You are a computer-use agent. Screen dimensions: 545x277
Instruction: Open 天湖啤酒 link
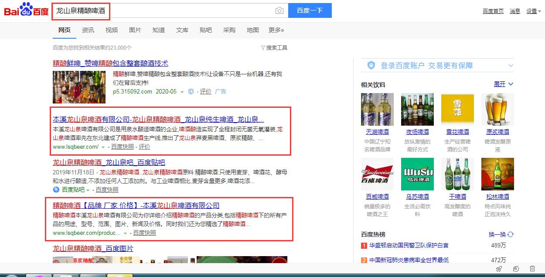click(x=377, y=132)
